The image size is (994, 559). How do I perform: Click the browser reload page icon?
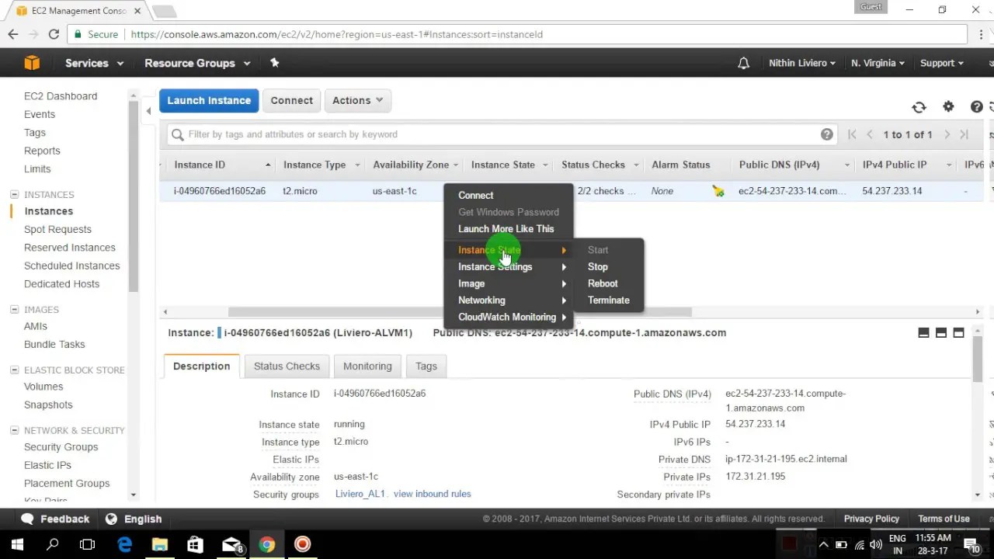click(x=53, y=34)
